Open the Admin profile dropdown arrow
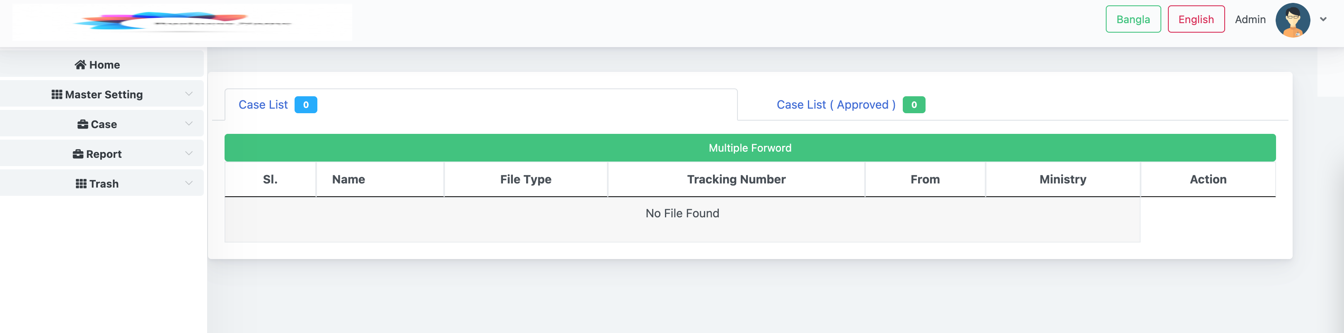This screenshot has height=333, width=1344. 1323,19
